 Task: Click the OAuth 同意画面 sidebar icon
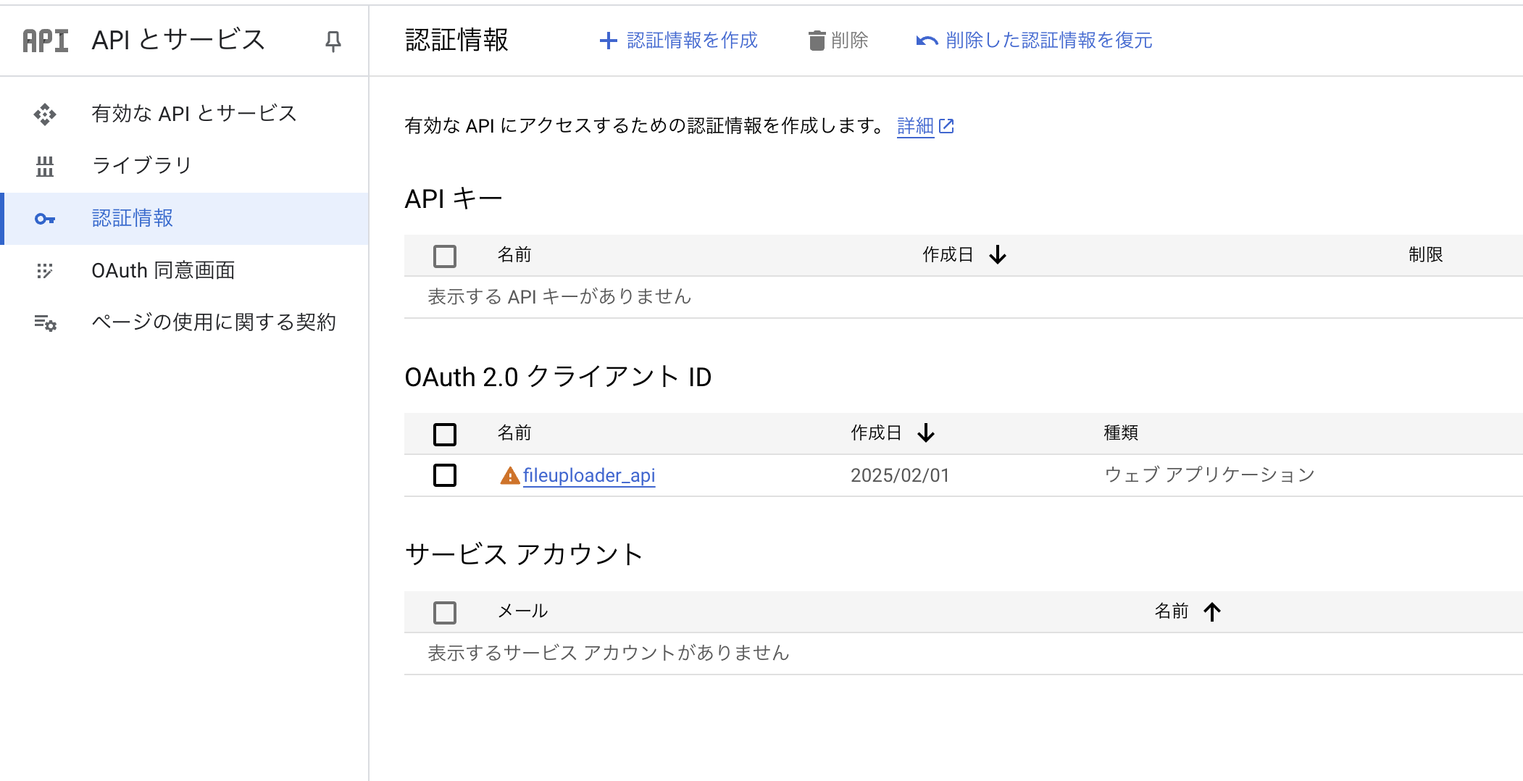pyautogui.click(x=45, y=271)
